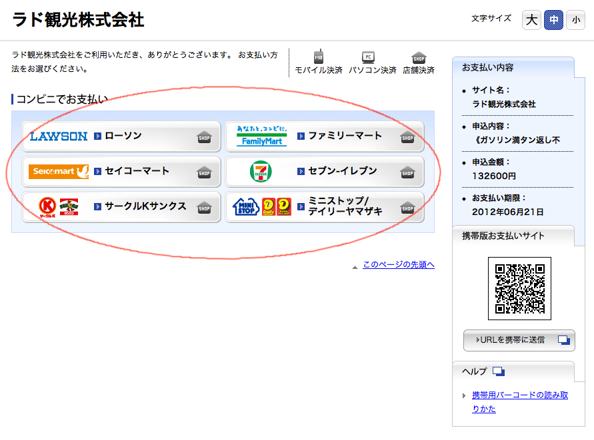The width and height of the screenshot is (594, 440).
Task: Click the モバイル決済 phone icon
Action: (319, 57)
